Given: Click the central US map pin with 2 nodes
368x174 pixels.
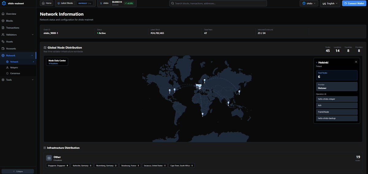Looking at the screenshot, I should 170,91.
